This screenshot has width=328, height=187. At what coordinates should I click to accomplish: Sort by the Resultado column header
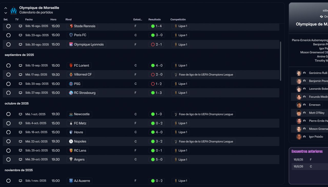pyautogui.click(x=155, y=20)
